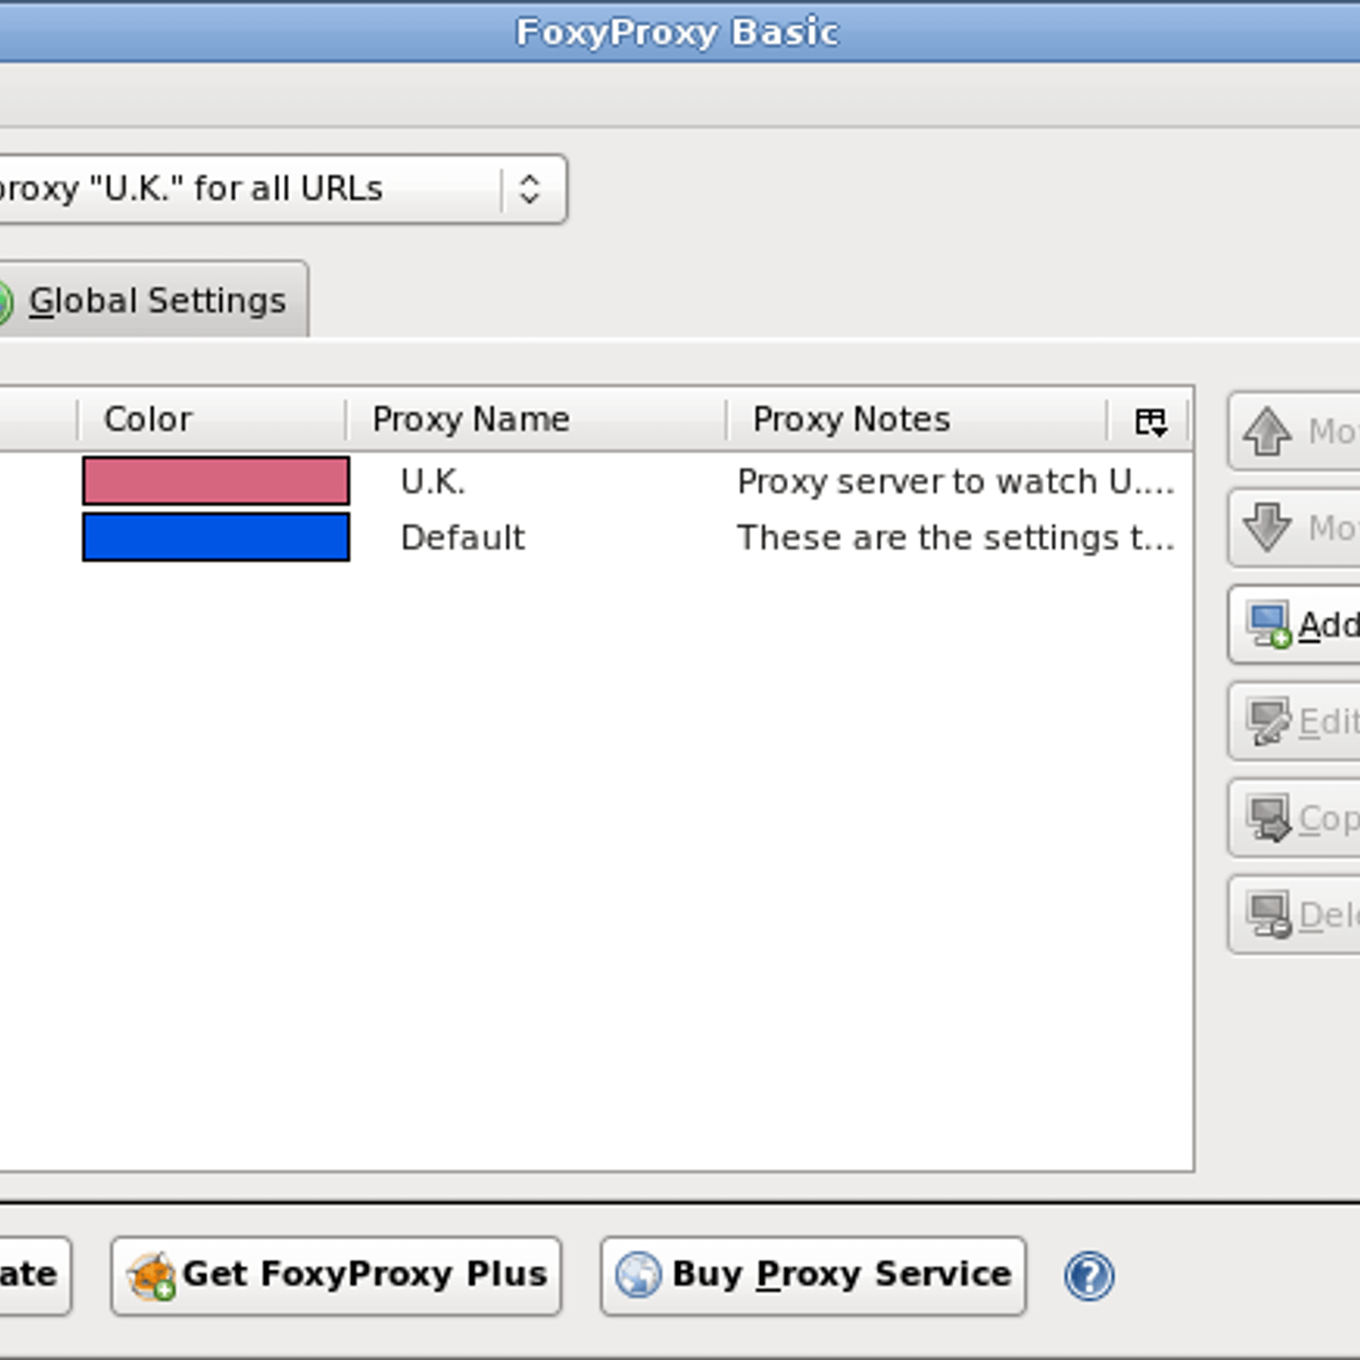Sort by the Proxy Name column header
Viewport: 1360px width, 1360px height.
pyautogui.click(x=536, y=420)
